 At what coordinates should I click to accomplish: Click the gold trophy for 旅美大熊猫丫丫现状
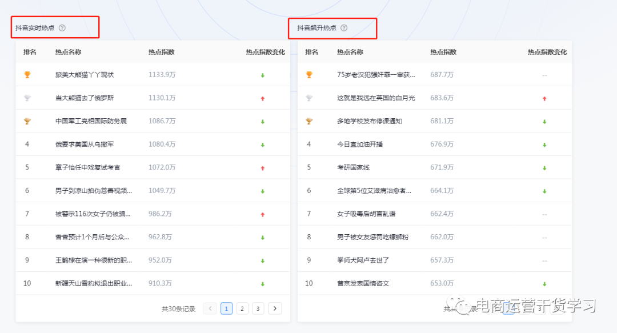click(x=27, y=75)
